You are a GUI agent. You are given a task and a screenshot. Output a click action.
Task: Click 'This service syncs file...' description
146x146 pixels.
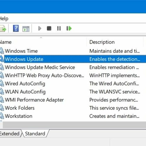(x=114, y=108)
